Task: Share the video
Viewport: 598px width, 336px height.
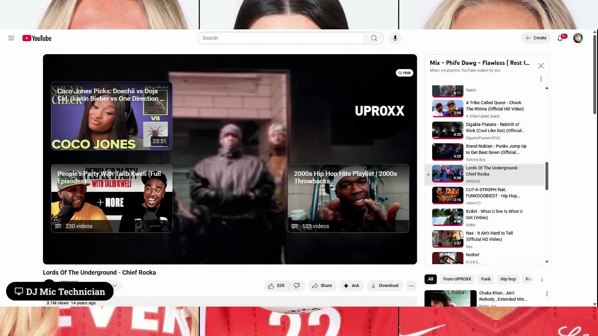Action: [x=322, y=286]
